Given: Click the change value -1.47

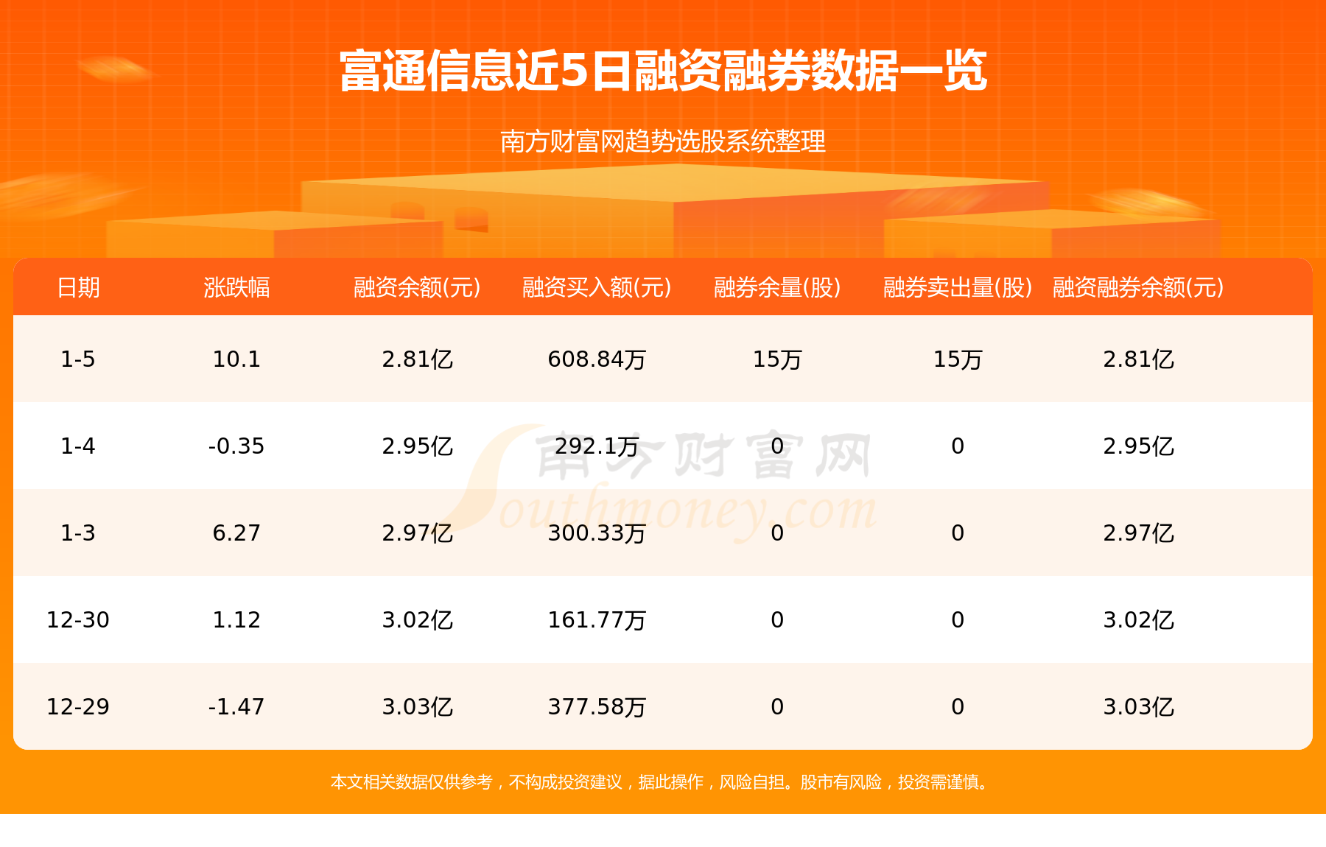Looking at the screenshot, I should click(x=236, y=707).
